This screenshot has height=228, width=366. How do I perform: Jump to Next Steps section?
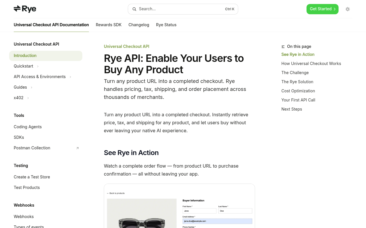[x=292, y=109]
